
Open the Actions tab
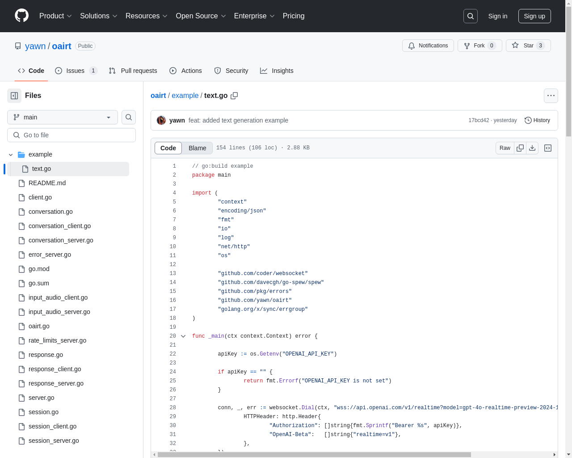tap(186, 71)
